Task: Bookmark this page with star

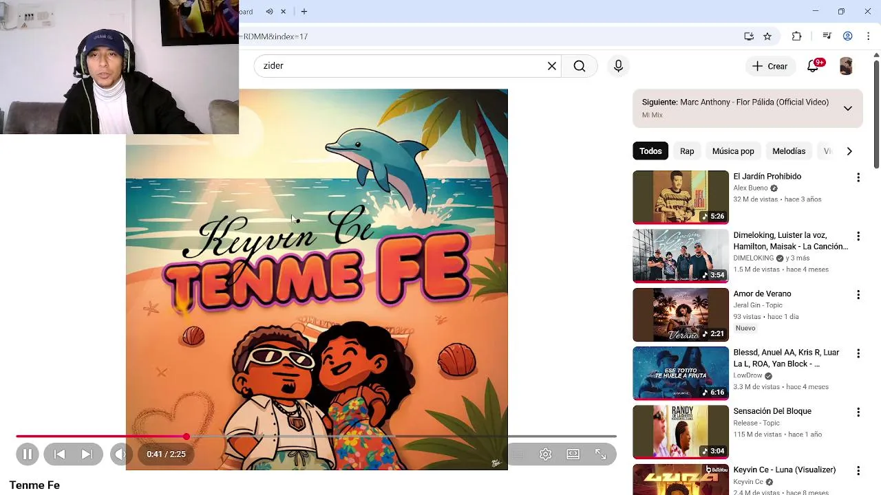Action: [767, 36]
